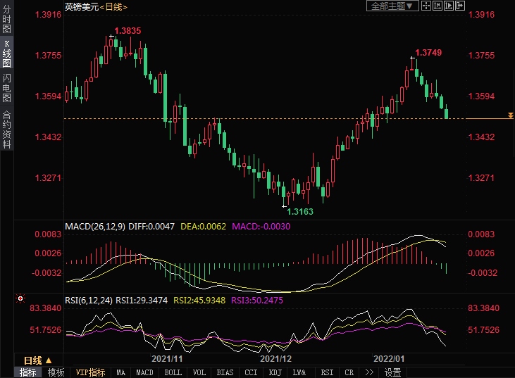Viewport: 515px width, 378px height.
Task: Select the 模板 tab at bottom
Action: point(55,372)
